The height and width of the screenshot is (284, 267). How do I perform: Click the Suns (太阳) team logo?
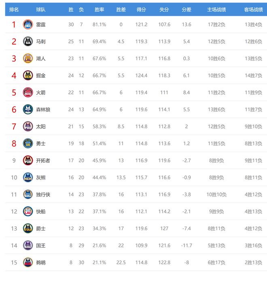pos(28,126)
